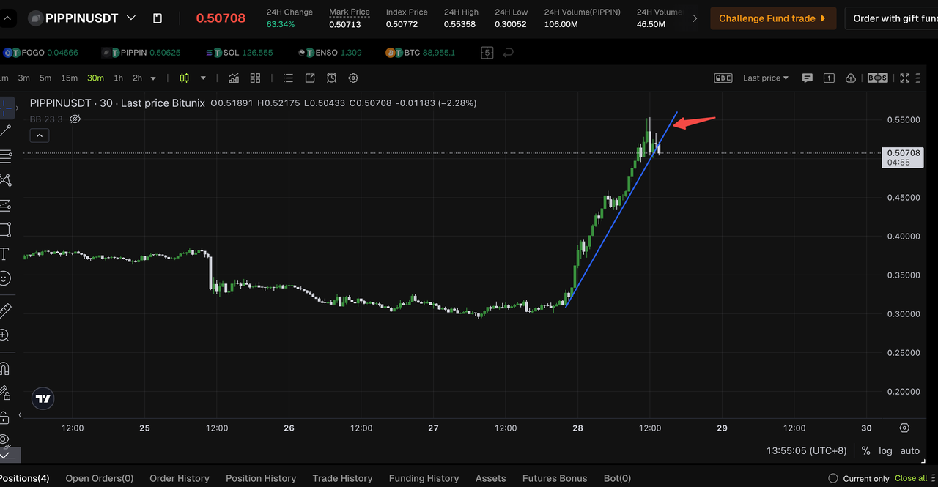938x487 pixels.
Task: Create a price alert with the clock icon
Action: 332,78
